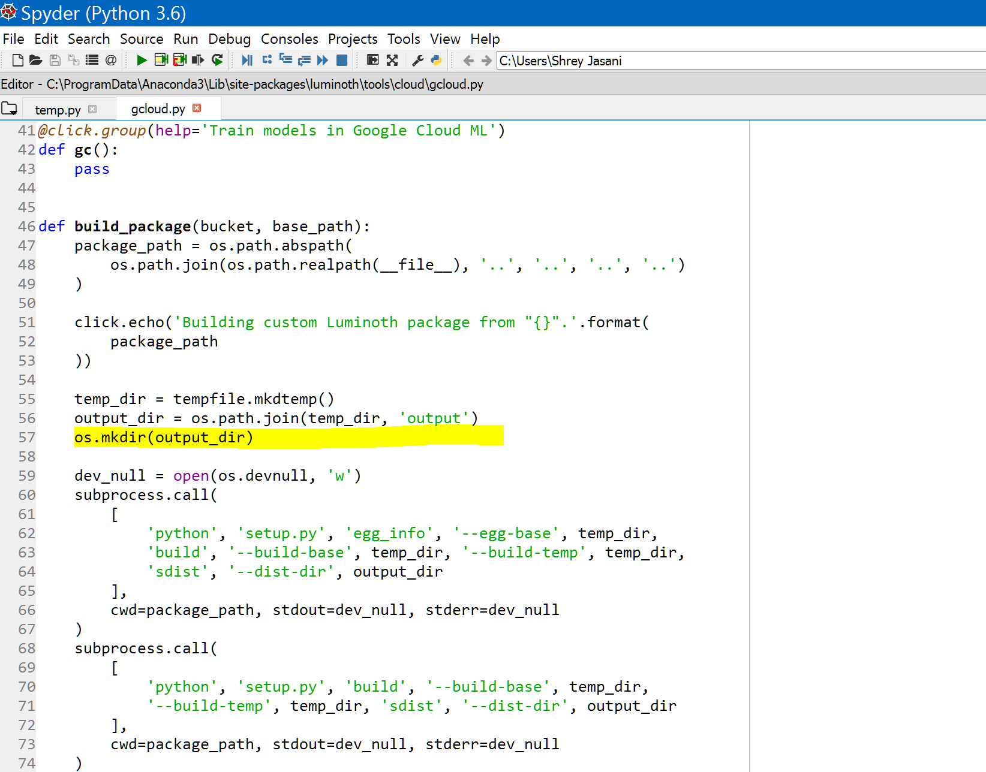This screenshot has height=772, width=986.
Task: Run the gcloud.py file
Action: 142,60
